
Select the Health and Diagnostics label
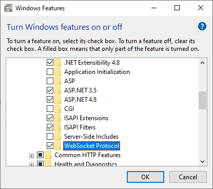point(86,163)
